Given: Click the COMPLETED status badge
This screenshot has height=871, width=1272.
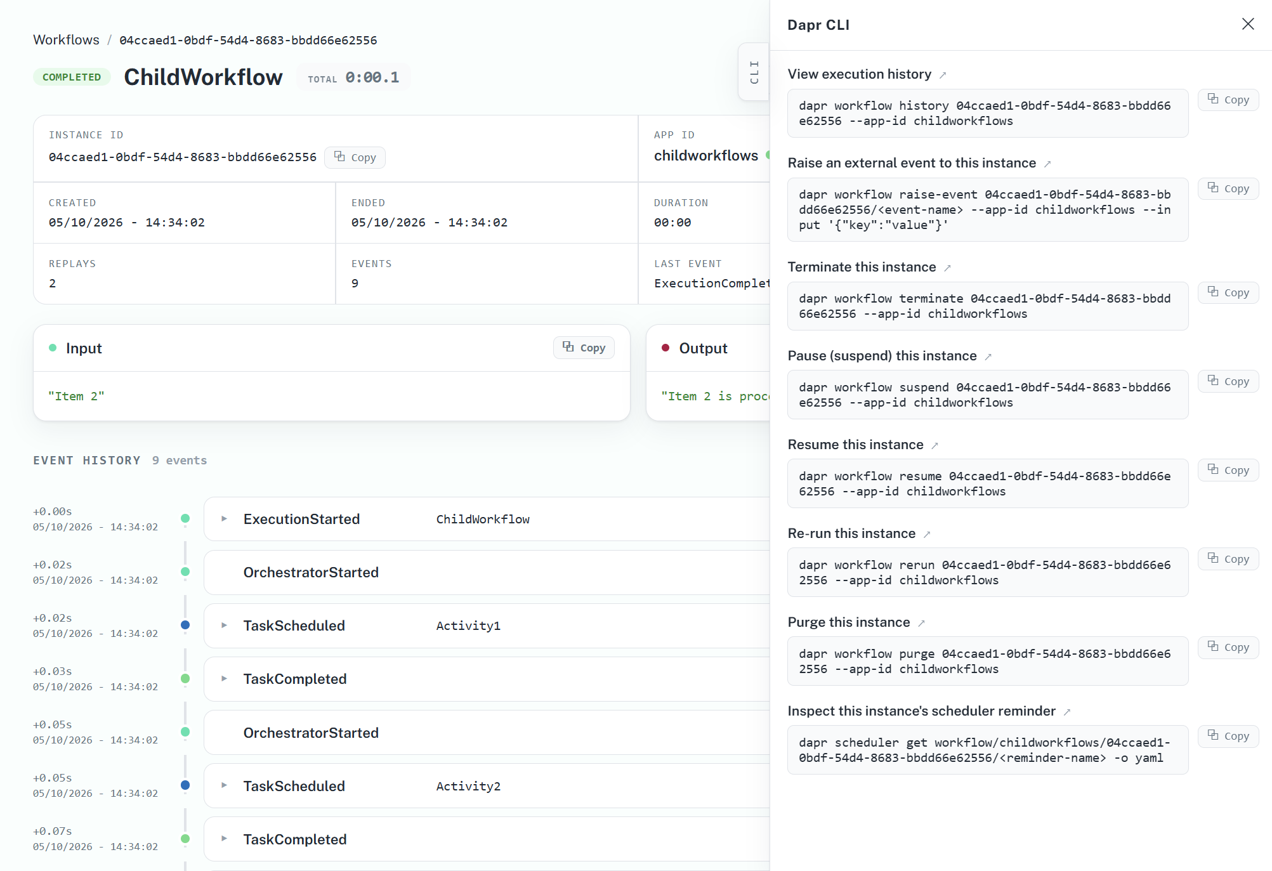Looking at the screenshot, I should coord(72,77).
